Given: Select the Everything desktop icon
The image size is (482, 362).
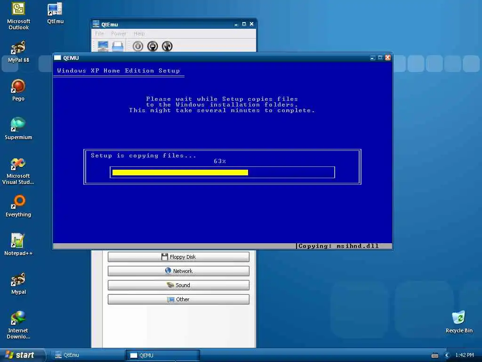Looking at the screenshot, I should [x=18, y=206].
